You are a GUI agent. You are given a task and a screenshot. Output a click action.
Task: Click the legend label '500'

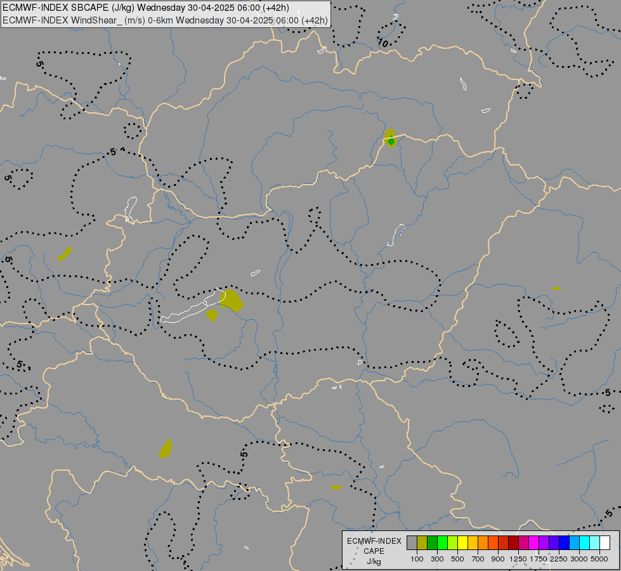pyautogui.click(x=457, y=559)
